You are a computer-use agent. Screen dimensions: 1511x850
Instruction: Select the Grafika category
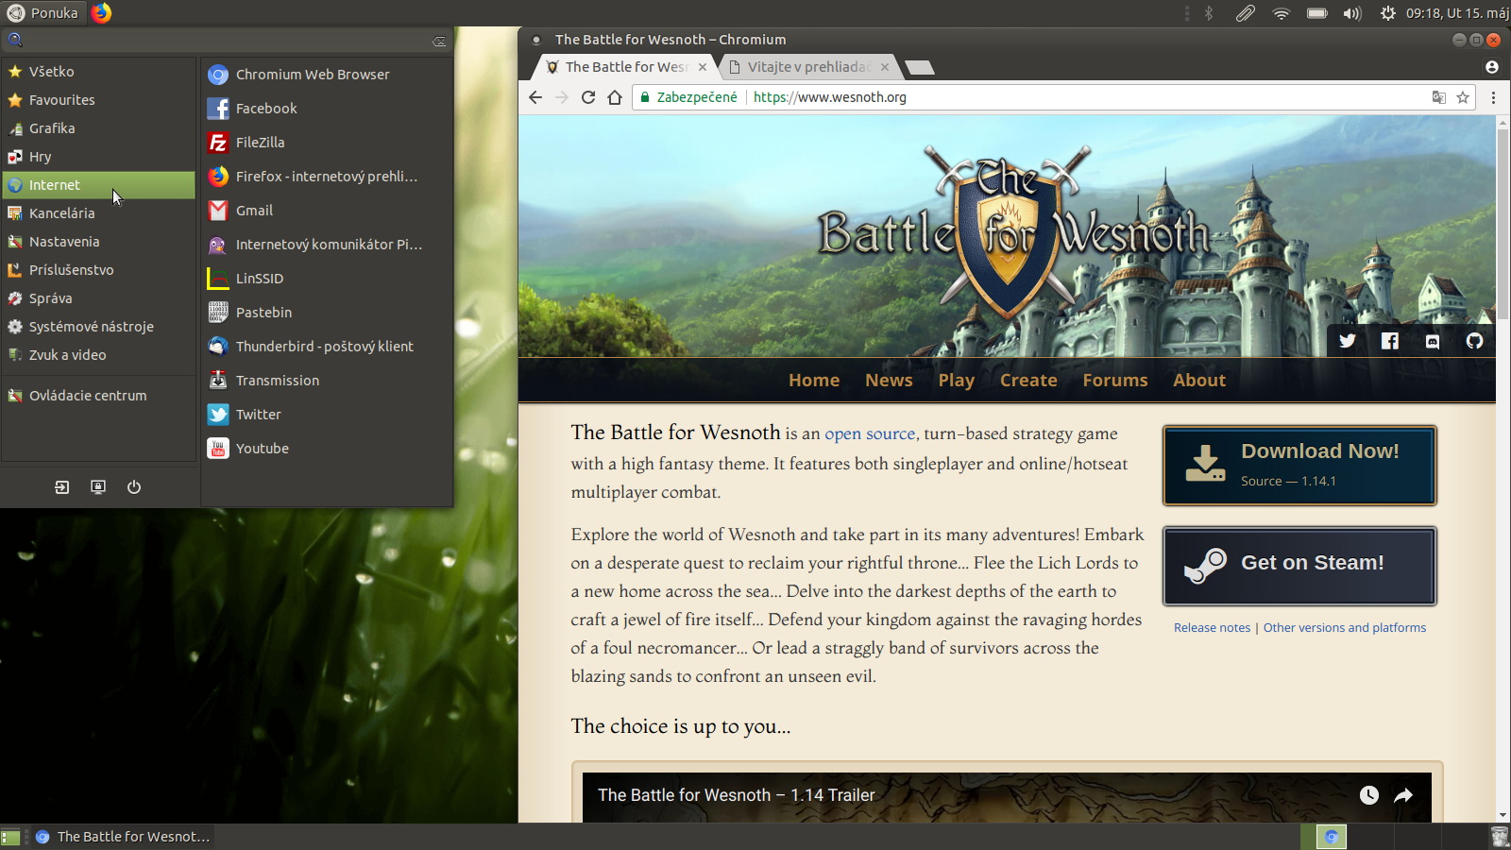tap(98, 128)
